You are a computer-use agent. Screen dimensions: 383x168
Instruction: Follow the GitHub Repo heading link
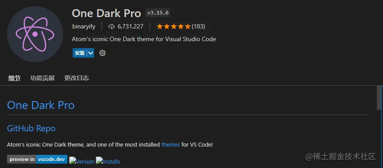31,128
